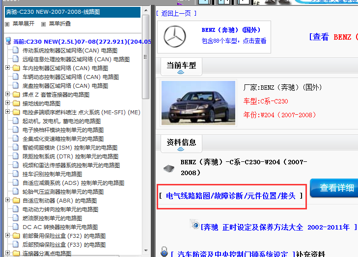Click document icon of 自适应减震系统 (ADS) row
This screenshot has height=257, width=358.
coord(16,182)
